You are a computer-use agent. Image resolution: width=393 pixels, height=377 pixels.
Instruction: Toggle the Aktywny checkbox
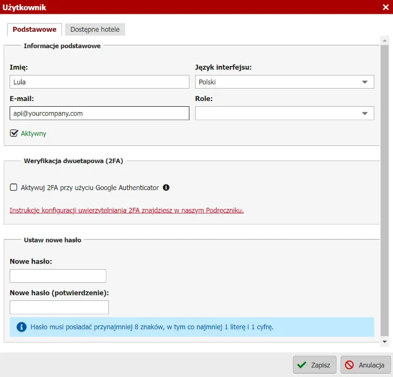click(14, 133)
